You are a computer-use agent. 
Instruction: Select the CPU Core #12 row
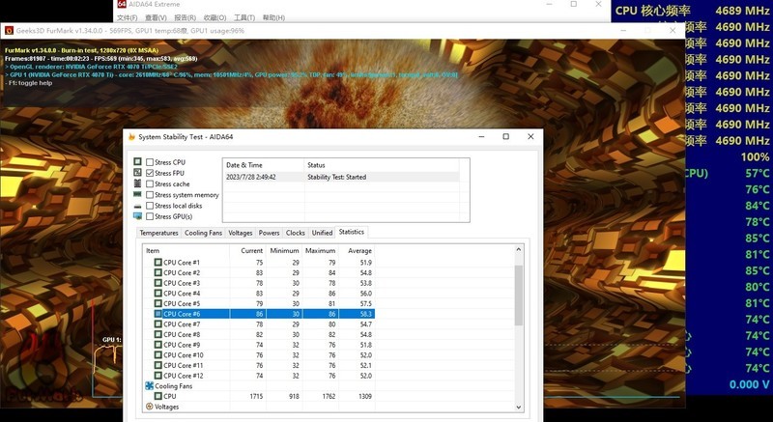pyautogui.click(x=182, y=376)
